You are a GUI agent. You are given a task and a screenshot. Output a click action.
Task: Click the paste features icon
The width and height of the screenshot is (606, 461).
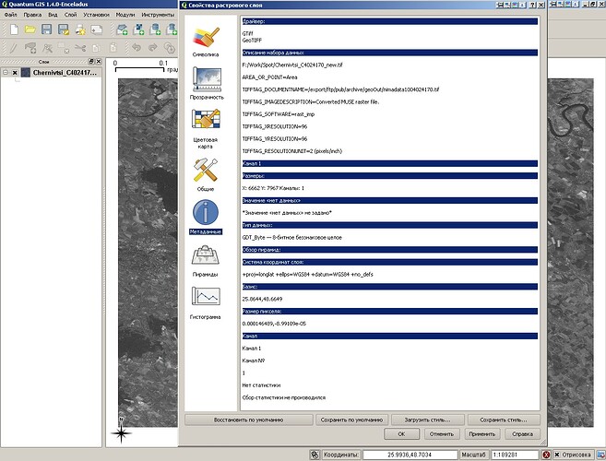[113, 48]
